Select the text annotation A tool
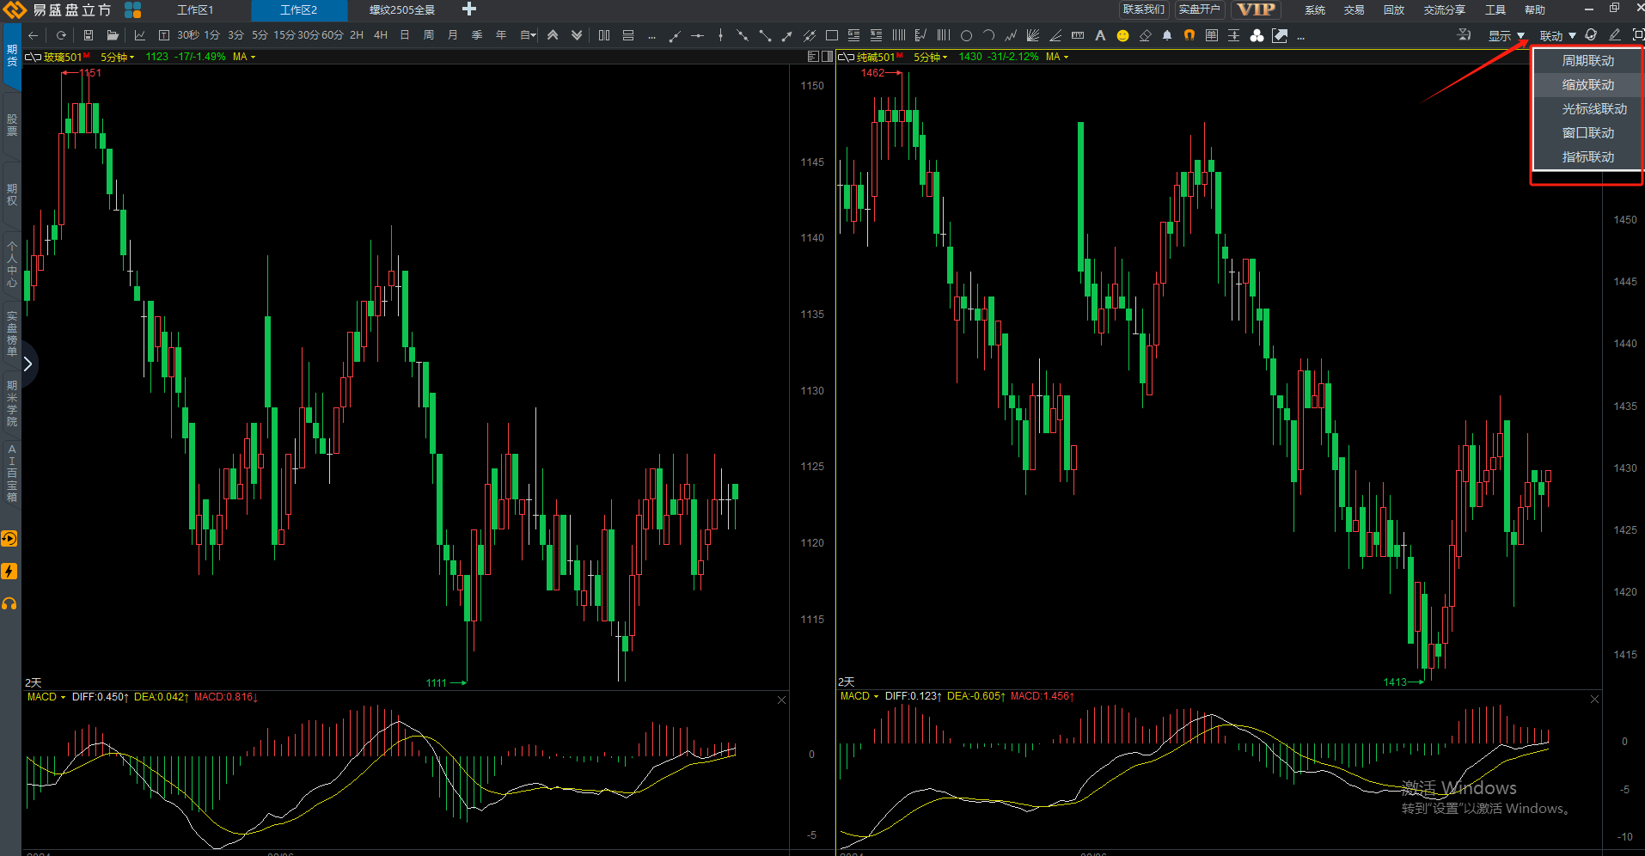The height and width of the screenshot is (856, 1645). point(1100,35)
